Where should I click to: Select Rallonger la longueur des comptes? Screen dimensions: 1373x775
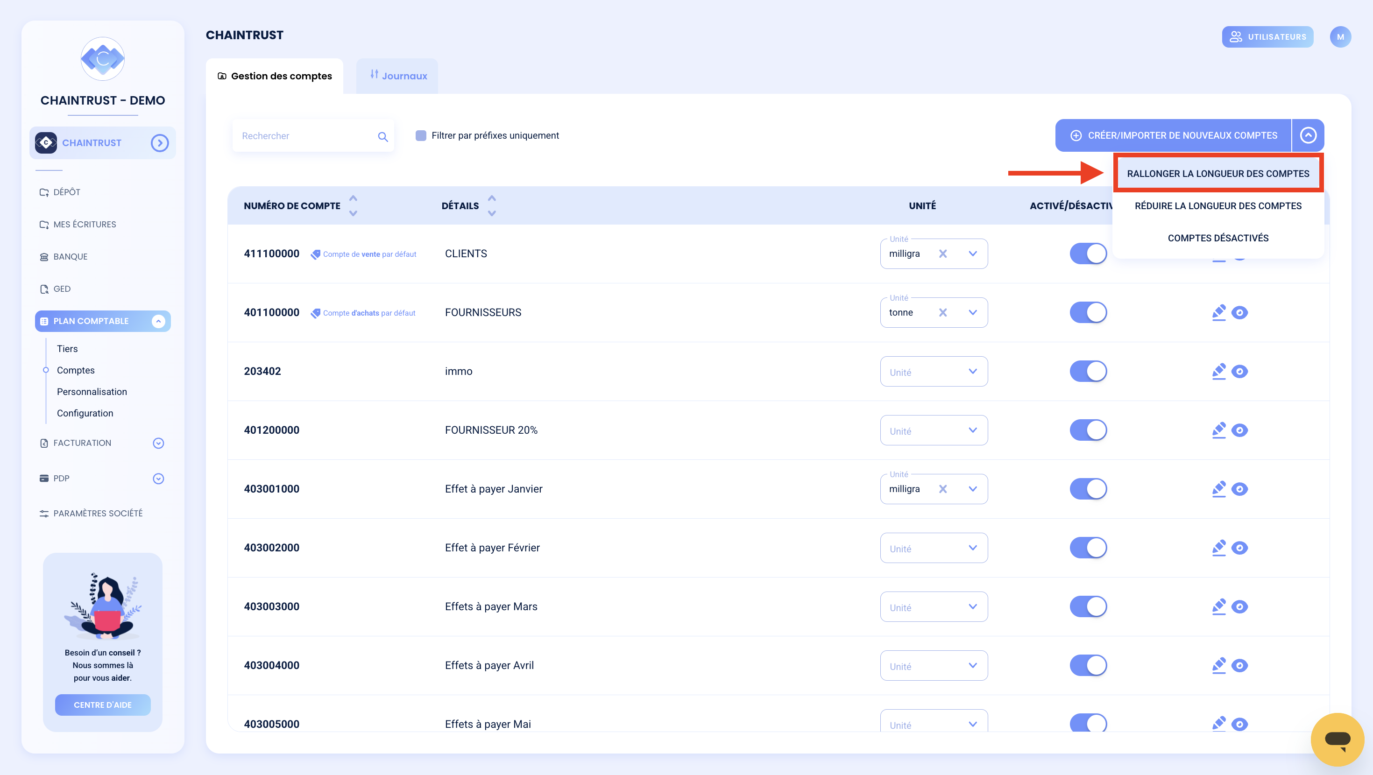click(x=1217, y=174)
